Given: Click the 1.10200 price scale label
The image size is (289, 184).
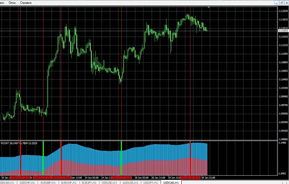Looking at the screenshot, I should (283, 88).
